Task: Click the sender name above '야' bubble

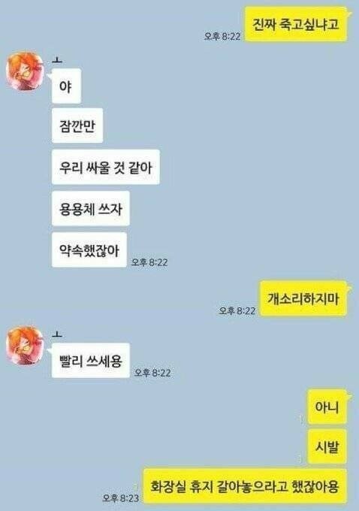Action: pos(57,59)
